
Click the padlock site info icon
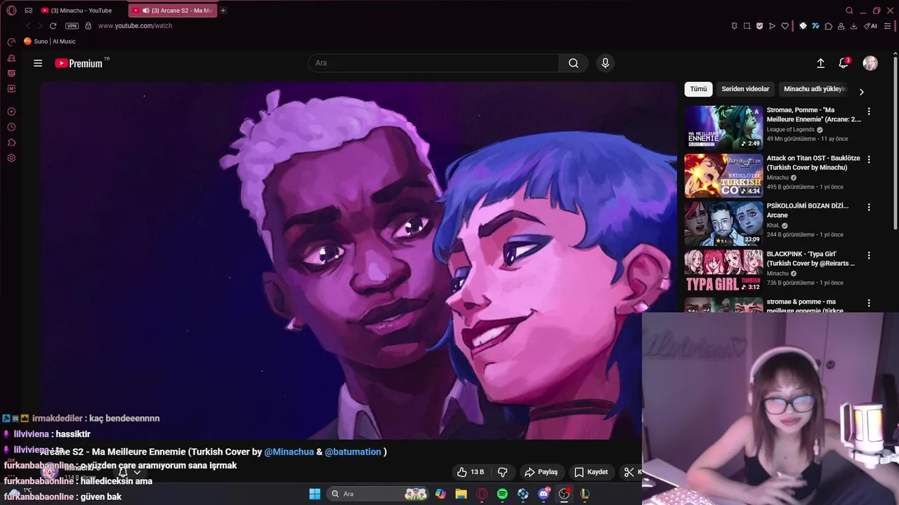click(88, 26)
